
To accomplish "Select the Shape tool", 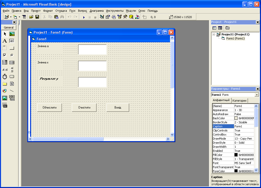I will (5, 91).
